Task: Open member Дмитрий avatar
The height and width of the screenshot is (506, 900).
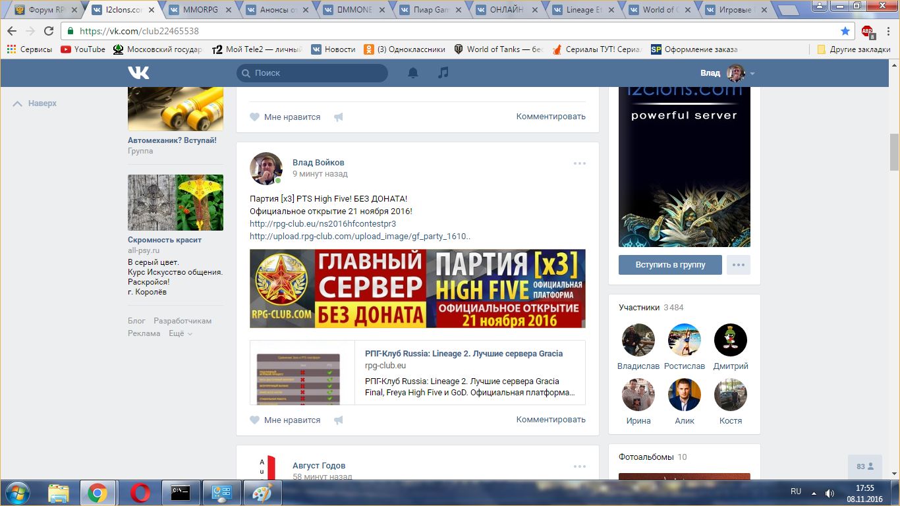Action: (731, 340)
